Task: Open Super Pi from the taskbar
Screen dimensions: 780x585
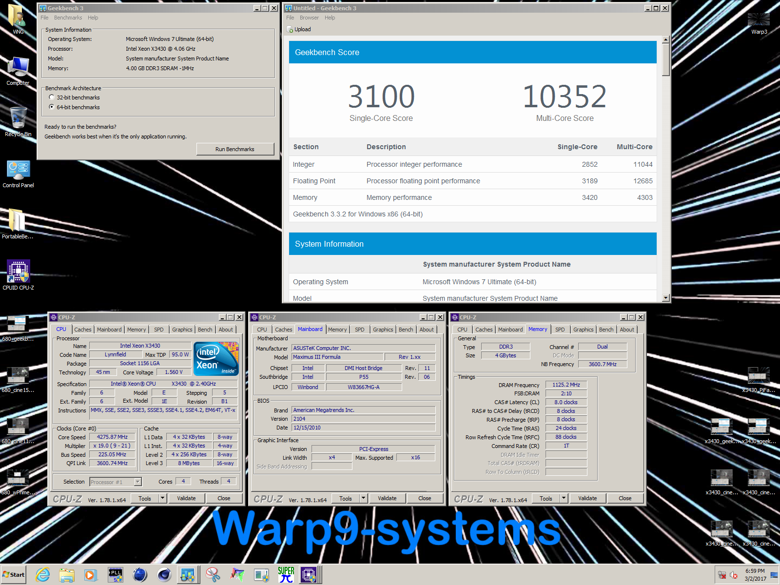Action: click(x=286, y=575)
